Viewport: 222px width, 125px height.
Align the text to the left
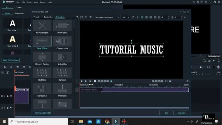pyautogui.click(x=142, y=17)
